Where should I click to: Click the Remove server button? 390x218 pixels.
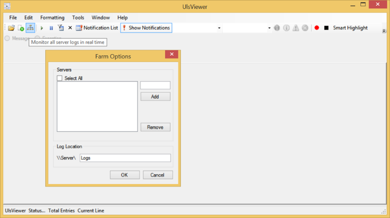(155, 127)
